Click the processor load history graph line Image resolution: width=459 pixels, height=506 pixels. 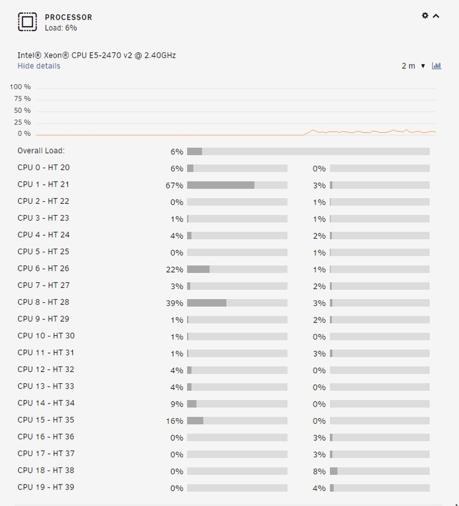coord(367,132)
